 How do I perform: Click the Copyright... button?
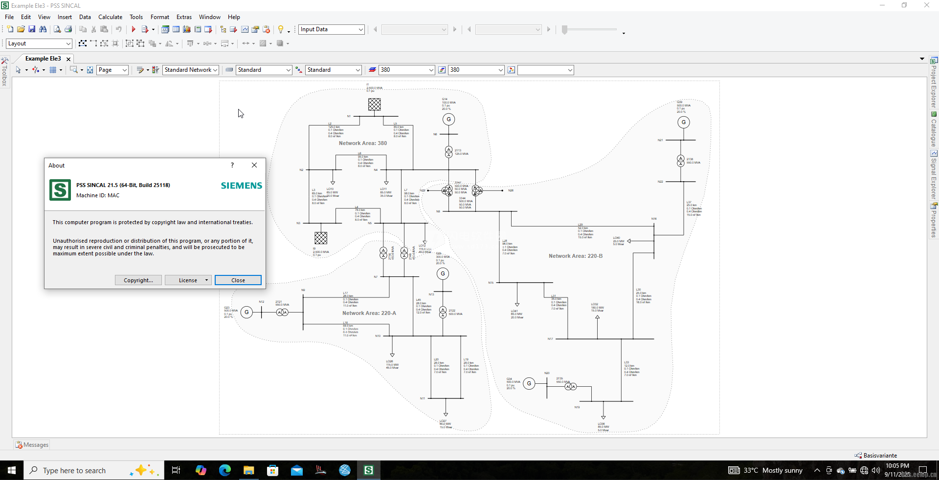click(x=138, y=280)
